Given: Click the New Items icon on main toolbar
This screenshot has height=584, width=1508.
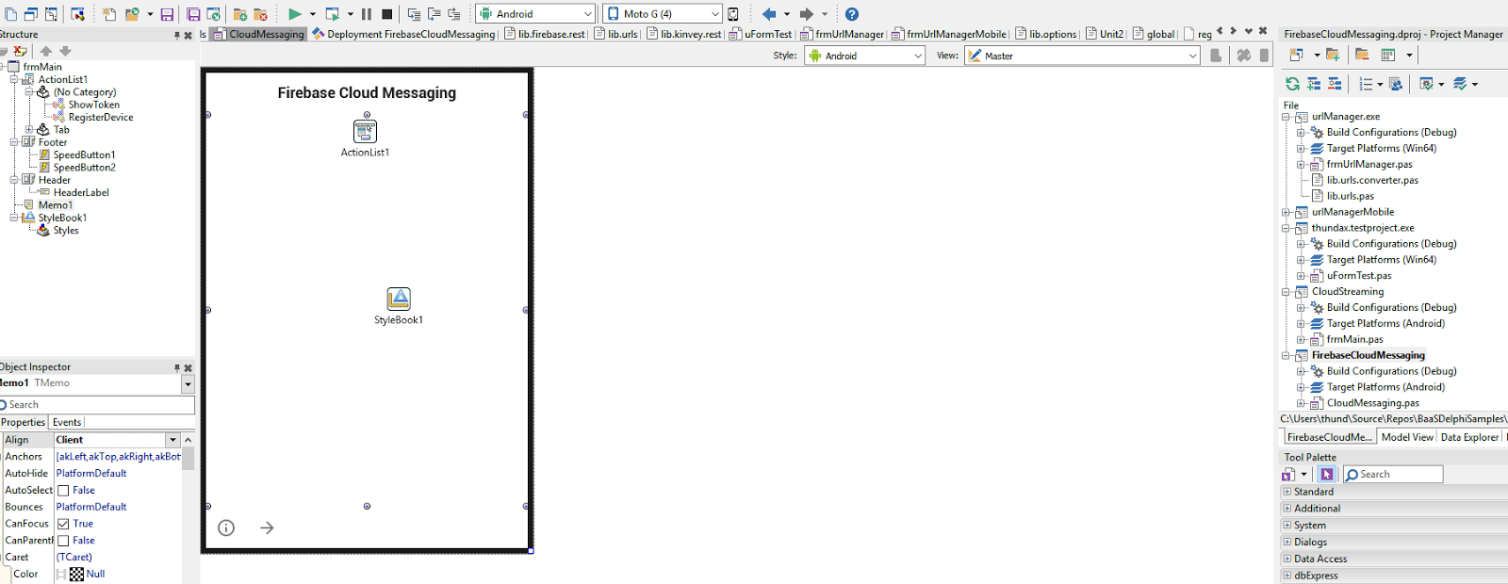Looking at the screenshot, I should click(109, 14).
